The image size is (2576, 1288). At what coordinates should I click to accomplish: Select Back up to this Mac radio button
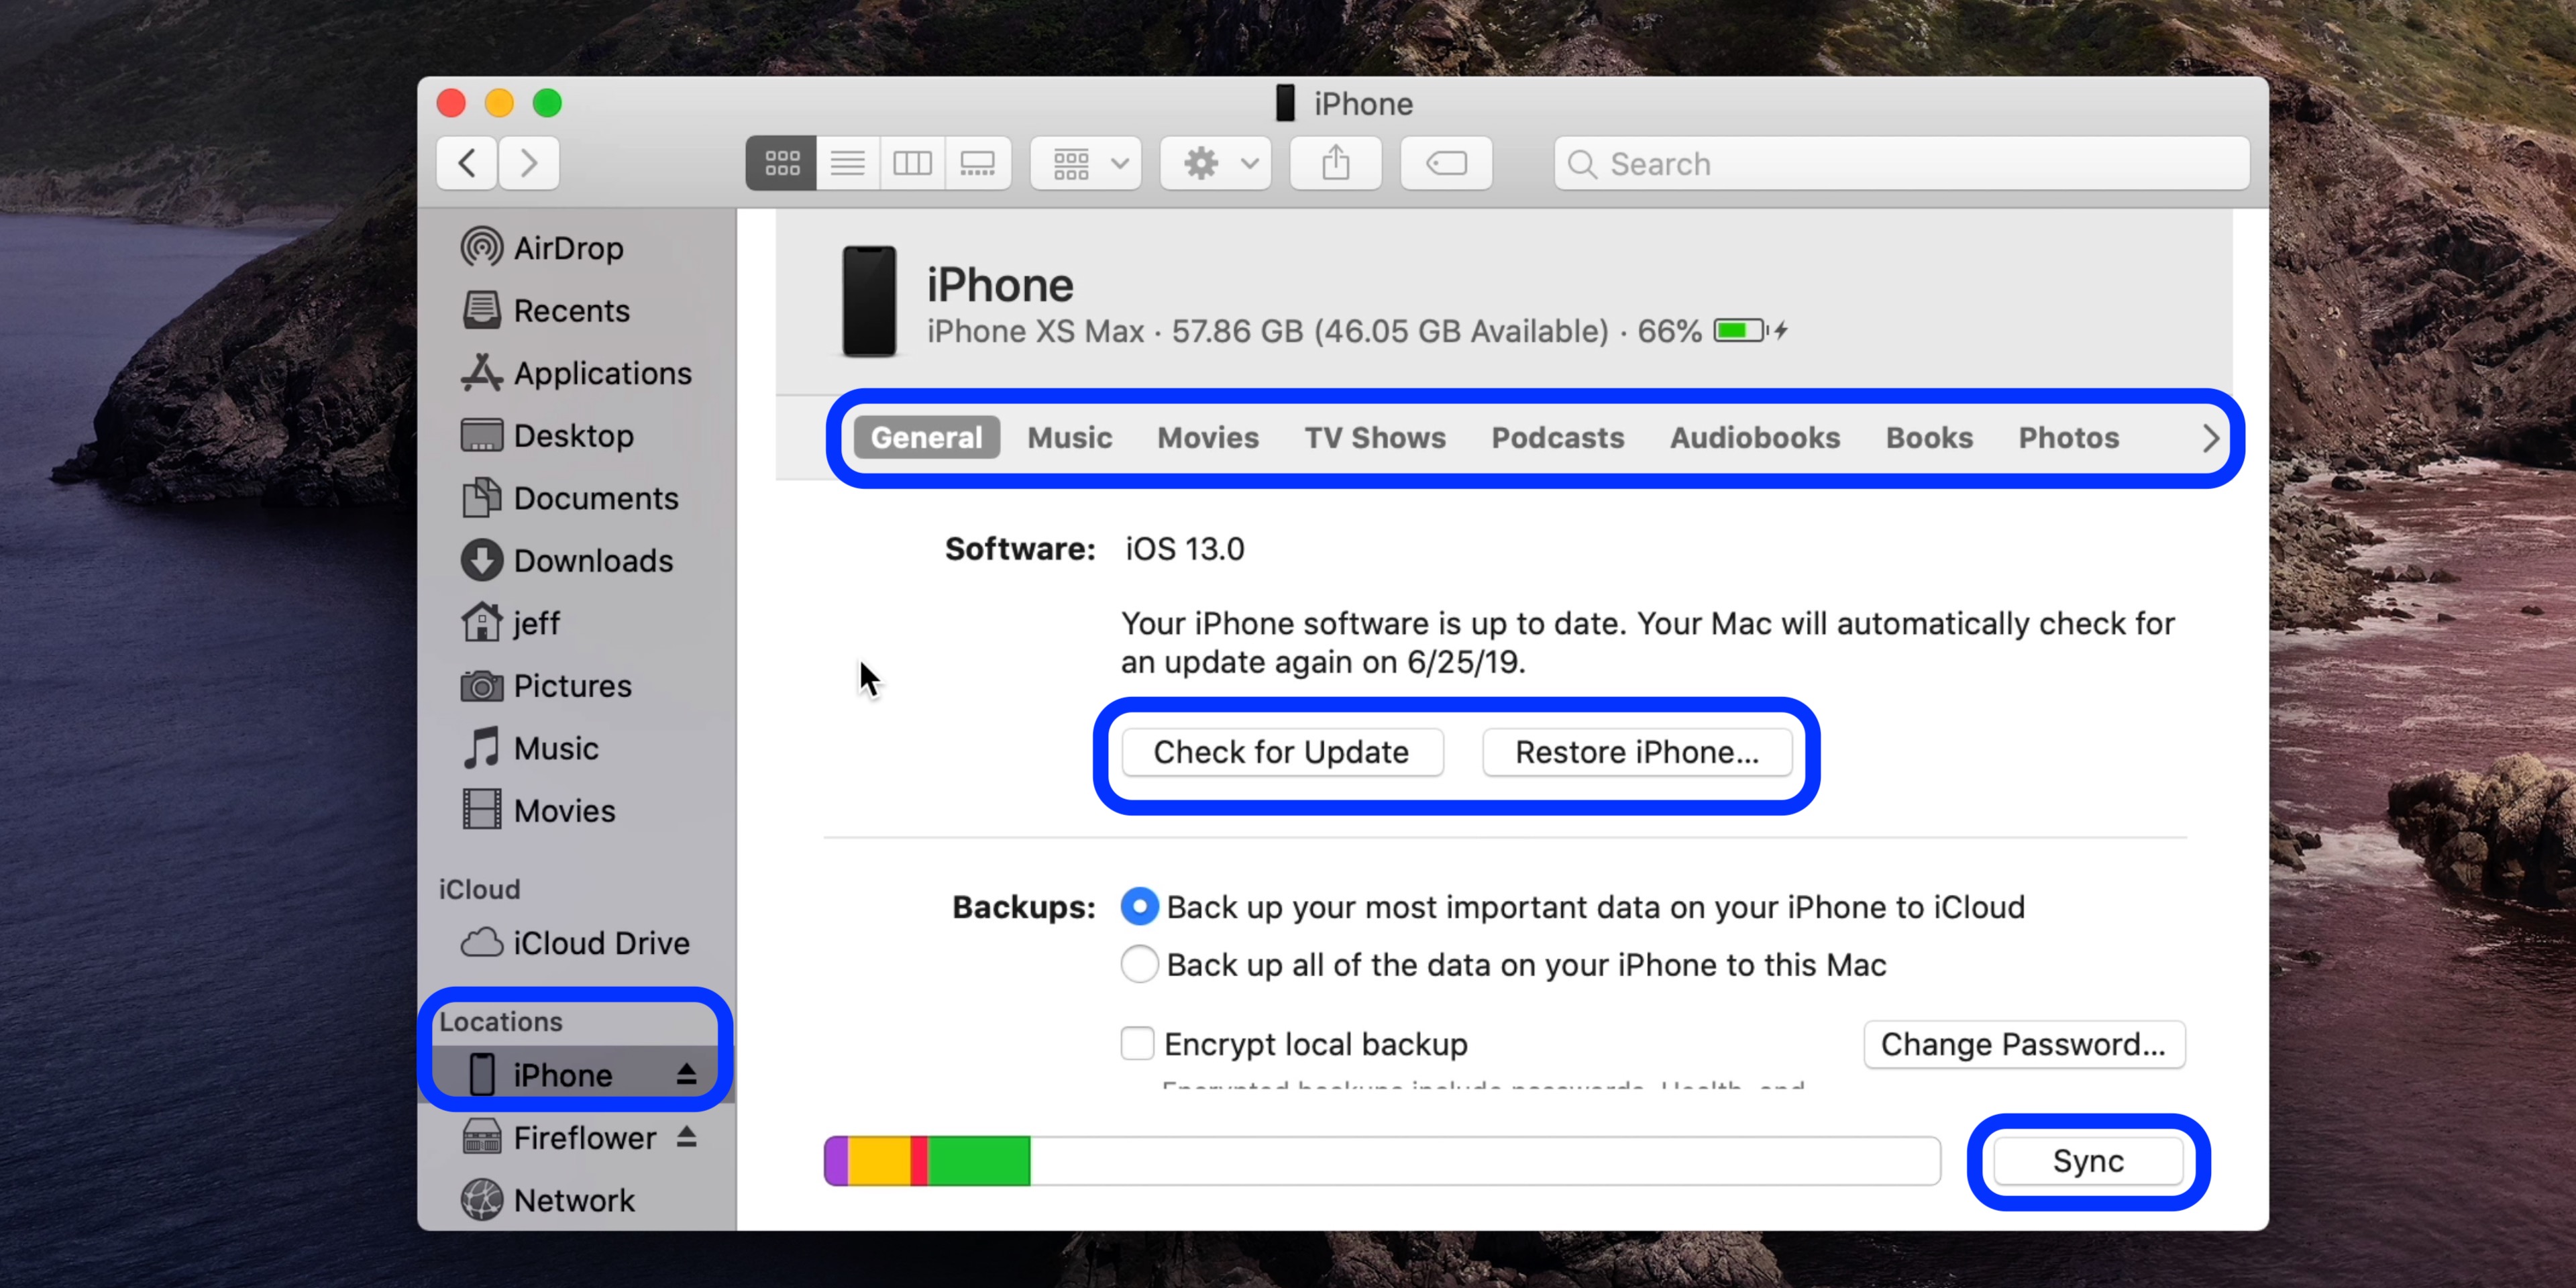click(x=1137, y=965)
